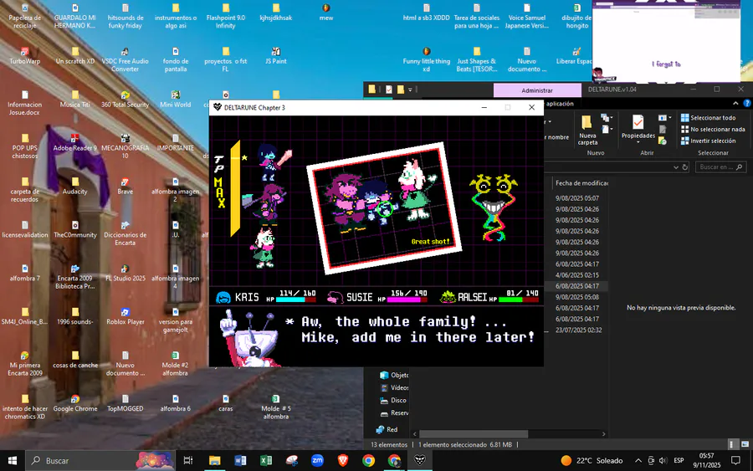Select the file dated 9/08/2025 05:08

(x=576, y=297)
